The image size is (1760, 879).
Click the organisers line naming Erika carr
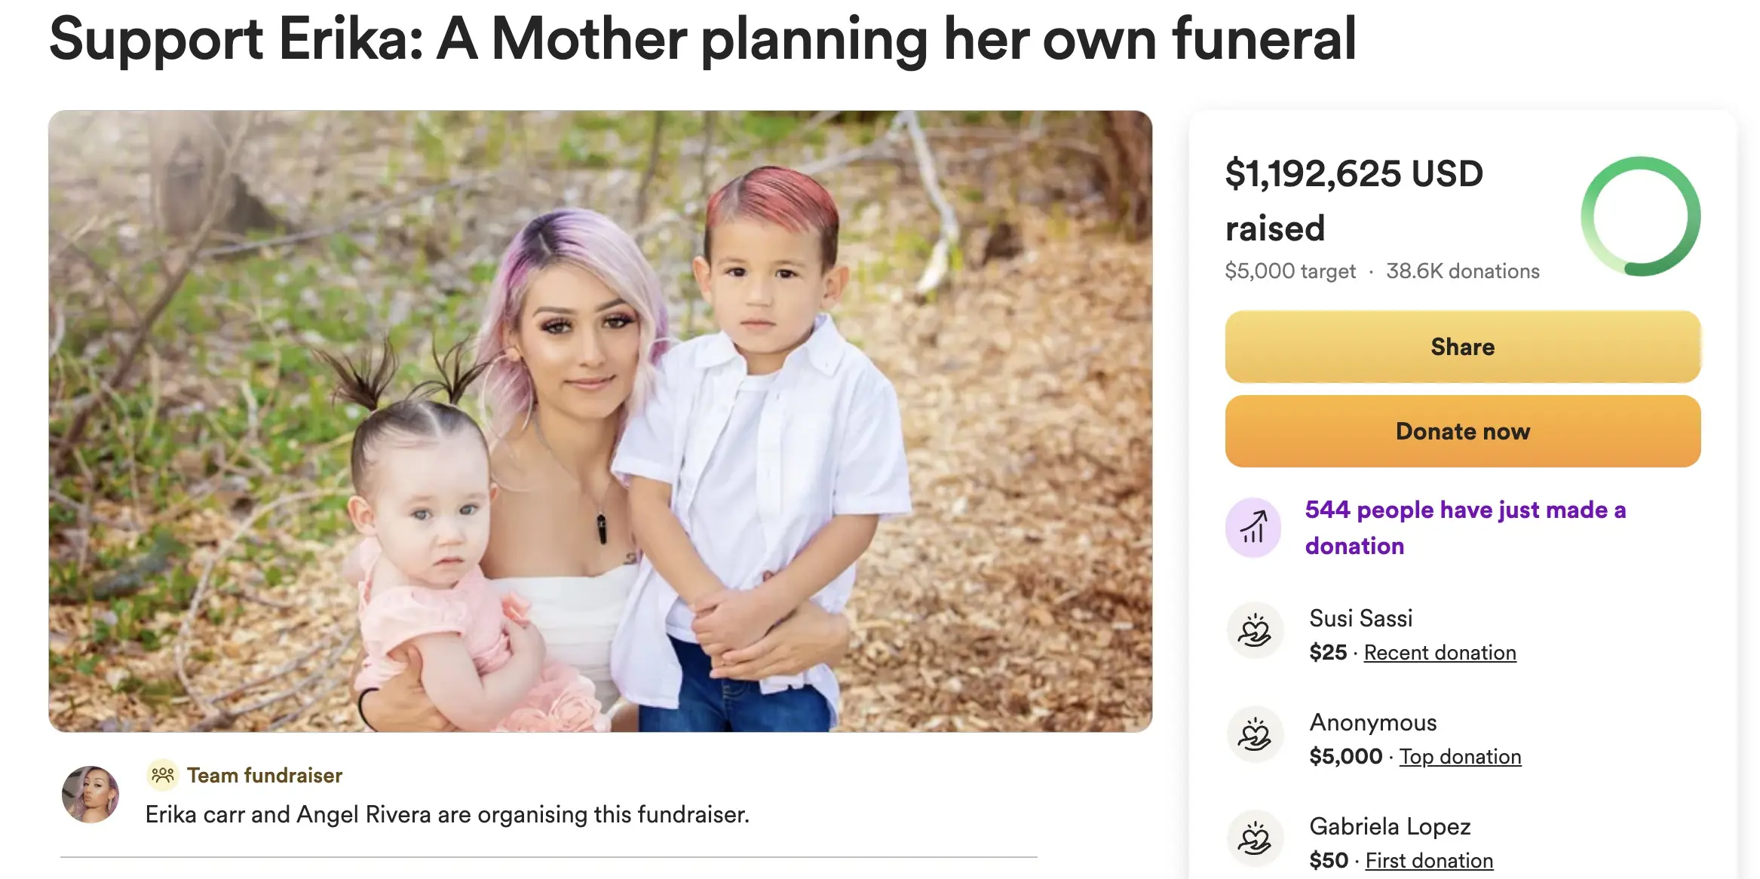pos(447,815)
